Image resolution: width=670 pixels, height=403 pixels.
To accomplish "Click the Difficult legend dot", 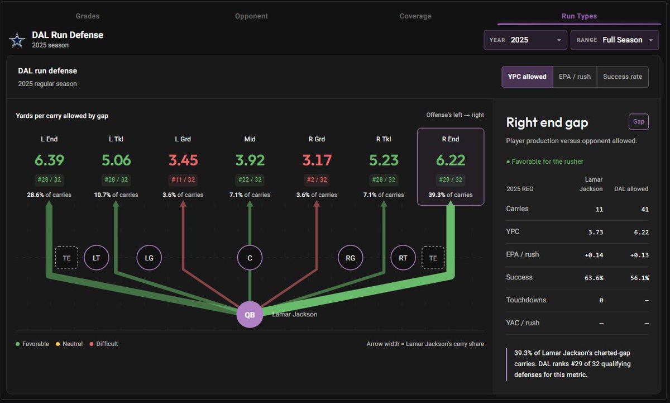I will 91,344.
